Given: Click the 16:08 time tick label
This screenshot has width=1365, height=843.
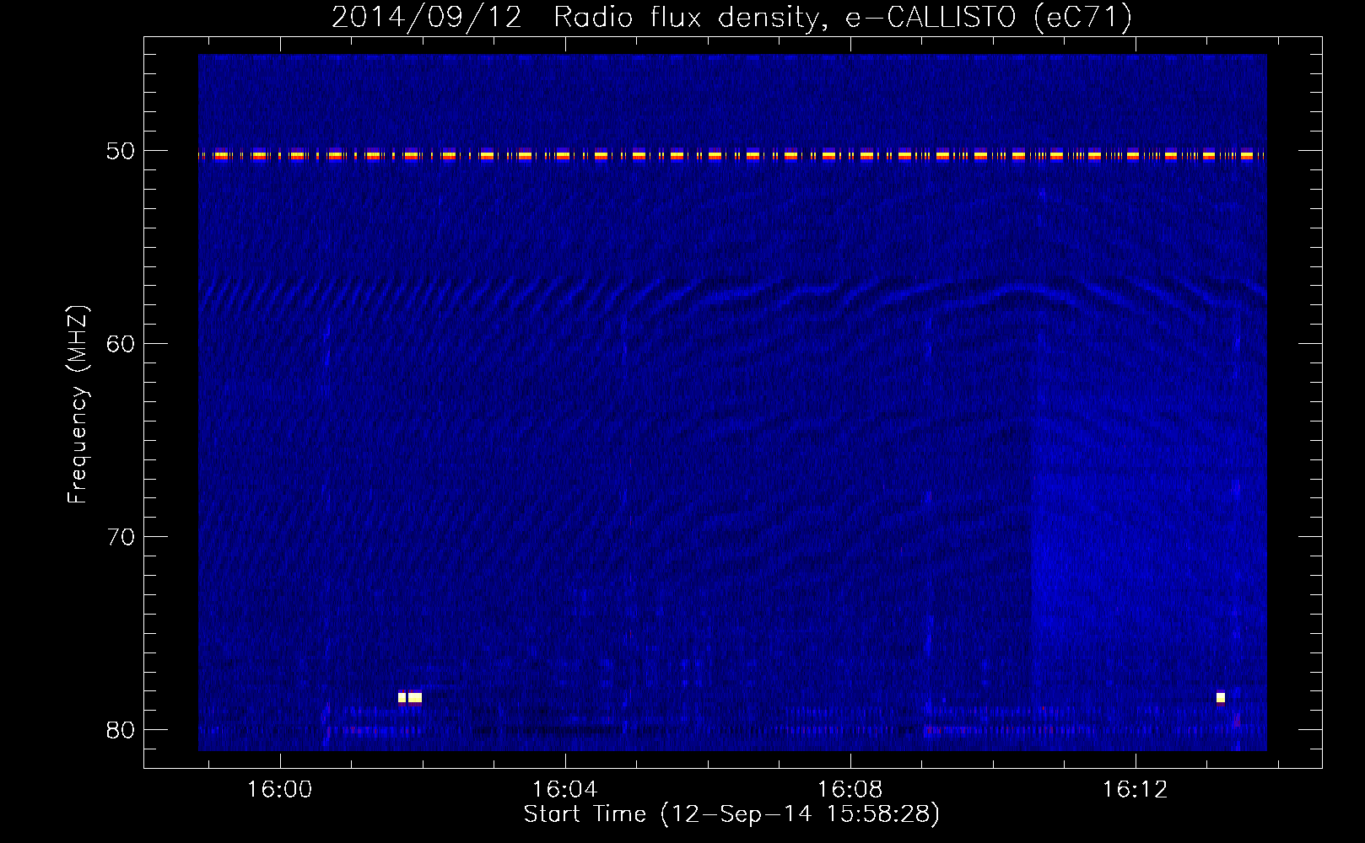Looking at the screenshot, I should click(850, 789).
